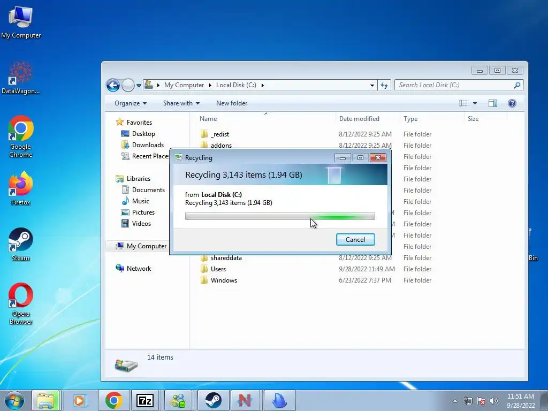
Task: Select Desktop under Favorites
Action: pos(138,133)
